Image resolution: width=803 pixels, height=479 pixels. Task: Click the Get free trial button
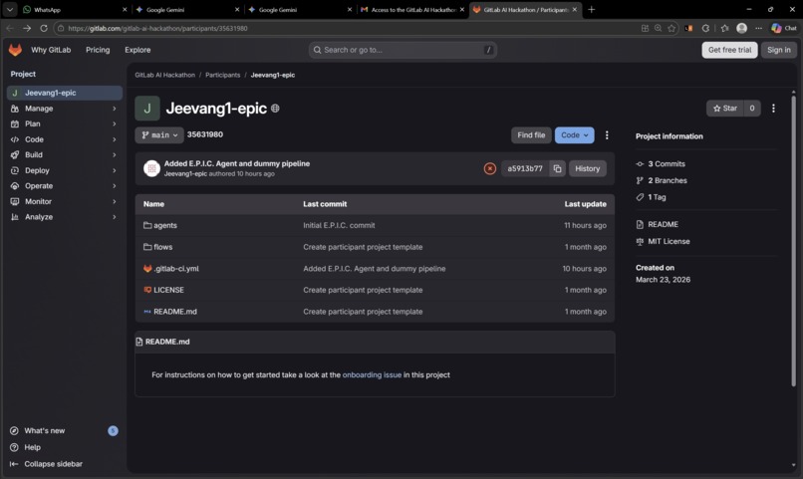[729, 50]
